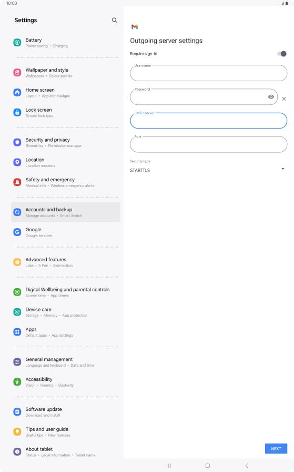The image size is (294, 472).
Task: Expand security options via dropdown arrow
Action: pos(282,169)
